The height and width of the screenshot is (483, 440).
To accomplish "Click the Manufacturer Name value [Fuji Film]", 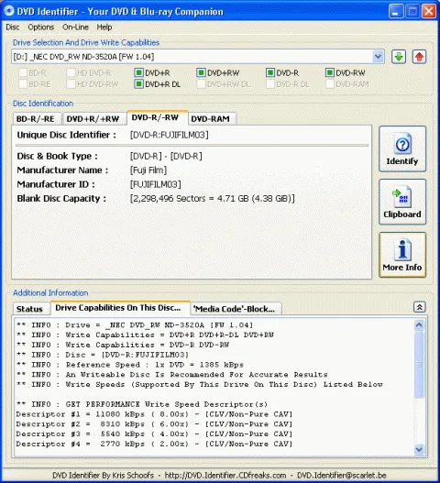I will (x=148, y=170).
